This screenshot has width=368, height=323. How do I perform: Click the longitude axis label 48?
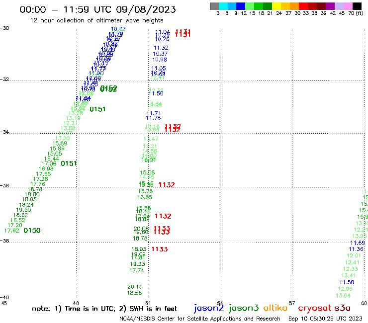[76, 303]
